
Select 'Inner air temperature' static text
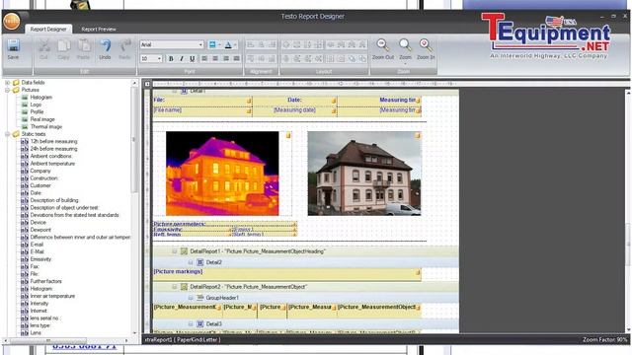52,296
